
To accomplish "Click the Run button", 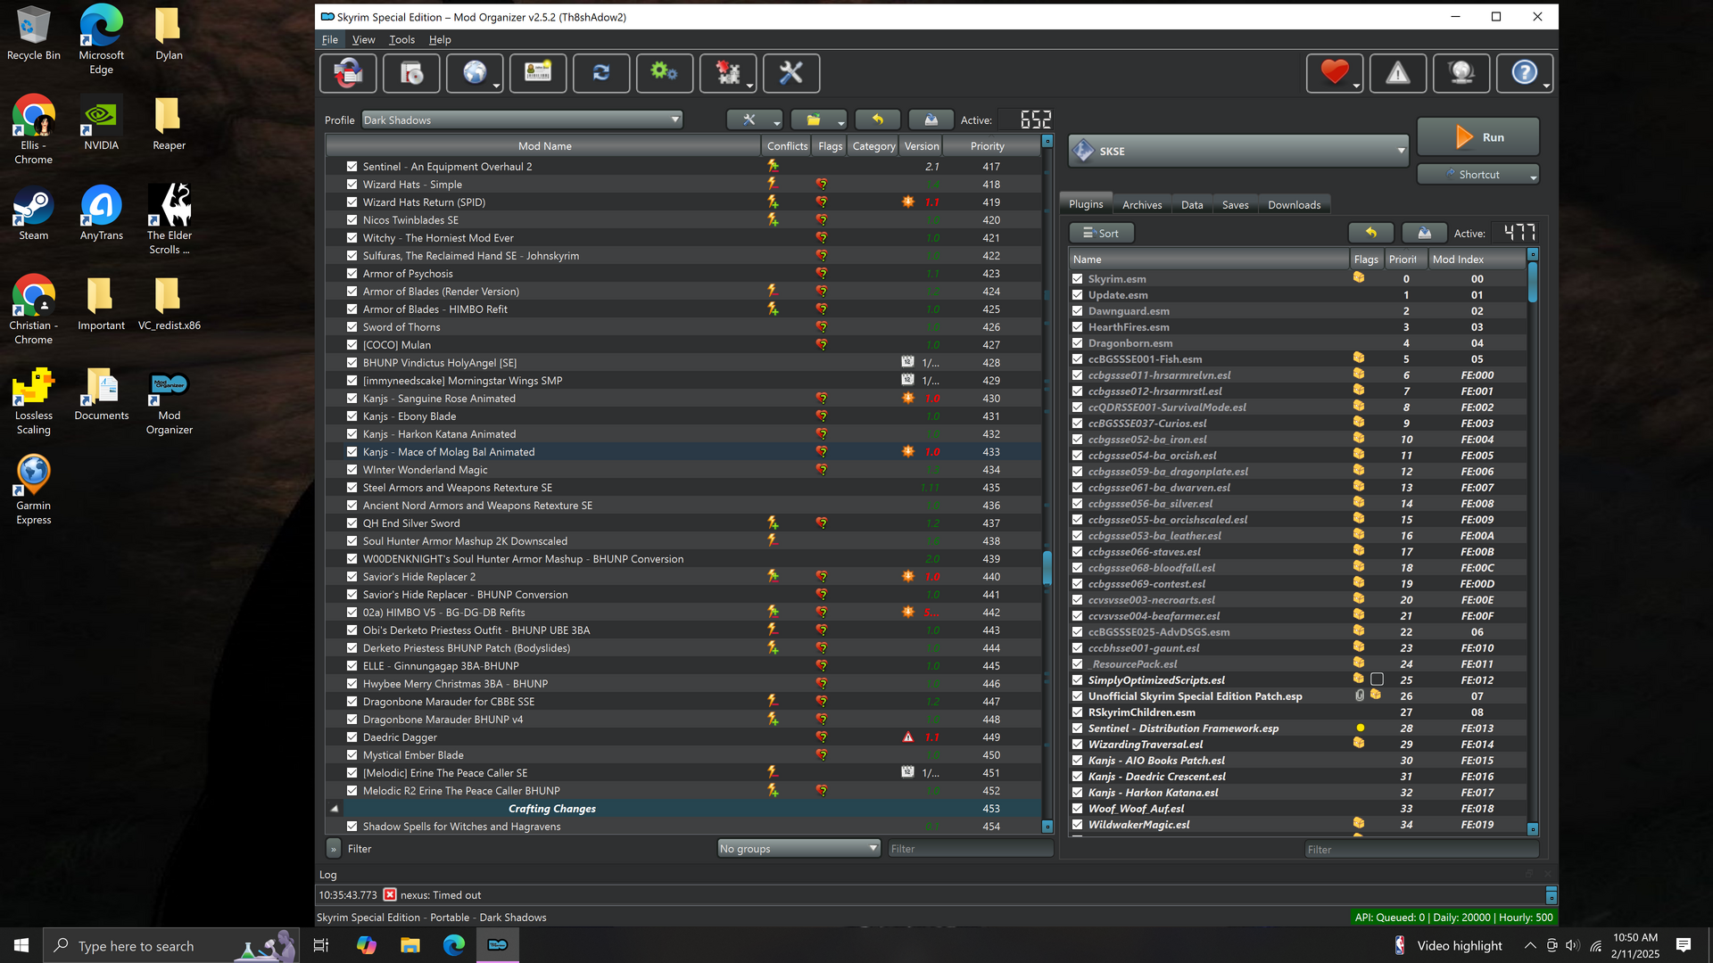I will coord(1478,137).
